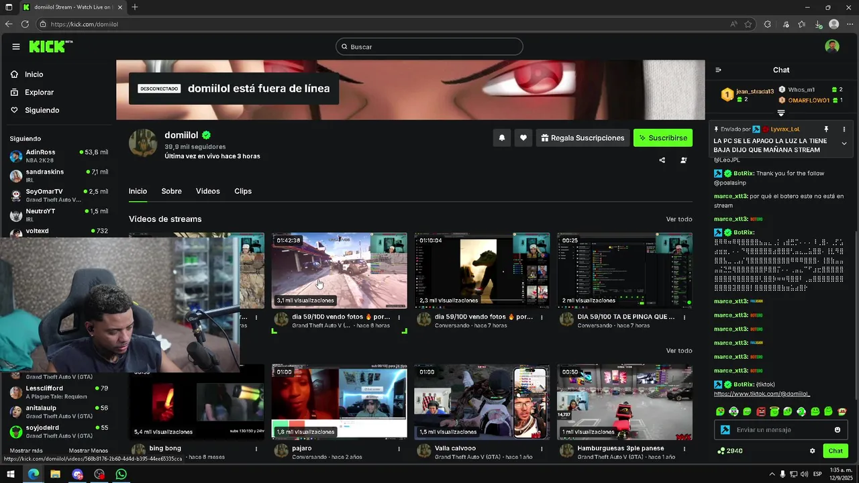Switch to the Videos tab

pyautogui.click(x=207, y=191)
